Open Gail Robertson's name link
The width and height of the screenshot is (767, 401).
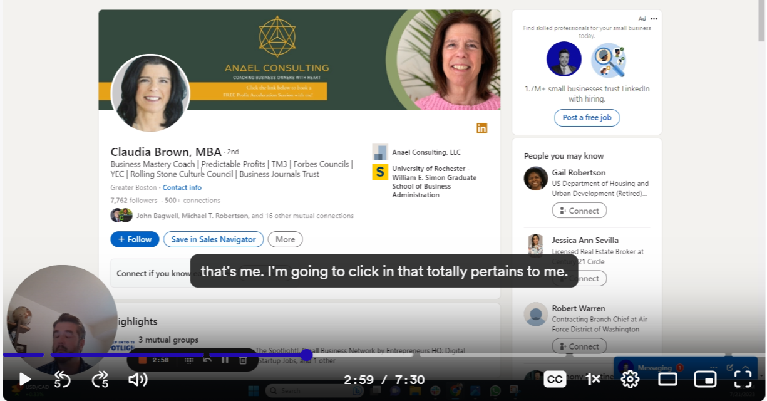(579, 172)
